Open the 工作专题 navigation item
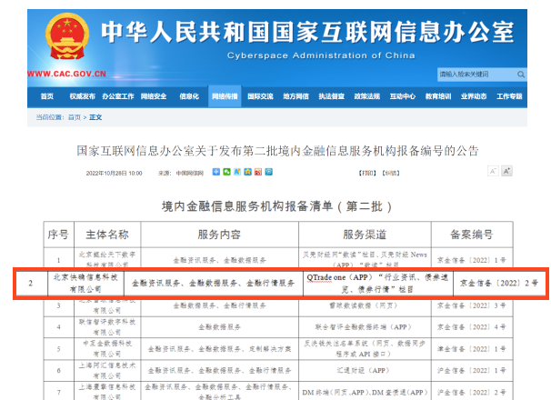 pyautogui.click(x=509, y=96)
